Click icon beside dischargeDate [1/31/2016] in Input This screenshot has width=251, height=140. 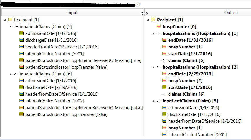point(22,40)
